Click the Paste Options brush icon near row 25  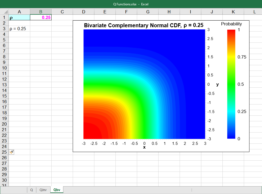coord(11,152)
